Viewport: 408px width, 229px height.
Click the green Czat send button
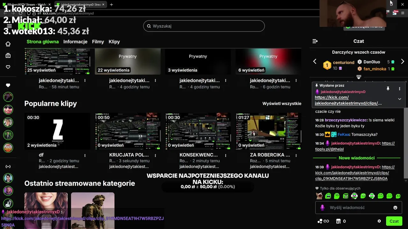pos(394,221)
